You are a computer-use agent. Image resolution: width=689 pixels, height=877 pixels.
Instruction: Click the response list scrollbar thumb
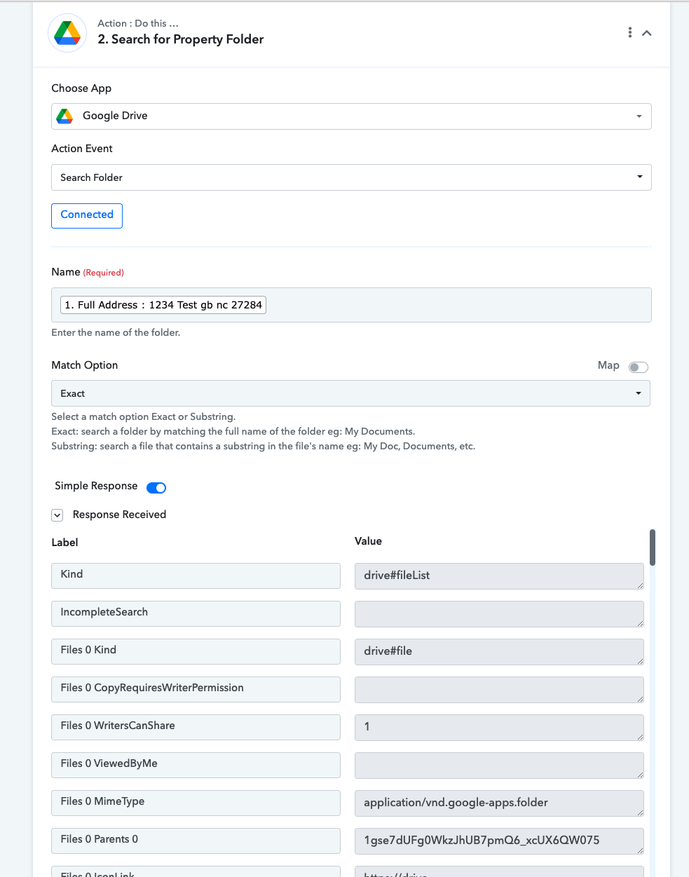pos(653,547)
